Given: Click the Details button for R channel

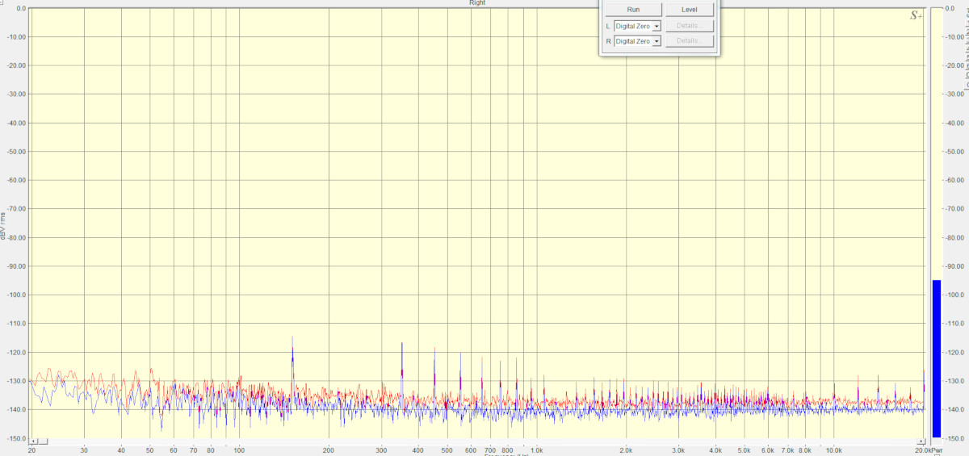Looking at the screenshot, I should (690, 40).
